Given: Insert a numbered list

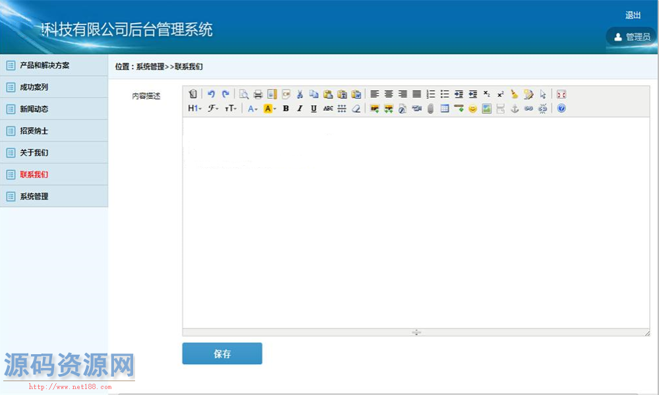Looking at the screenshot, I should [x=430, y=94].
